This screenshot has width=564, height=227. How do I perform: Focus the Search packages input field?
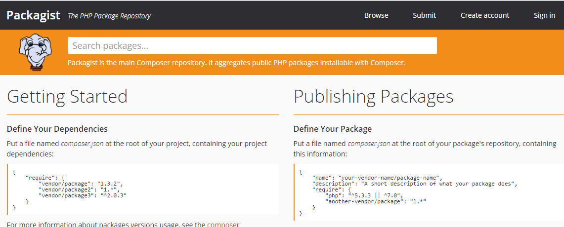(x=252, y=45)
